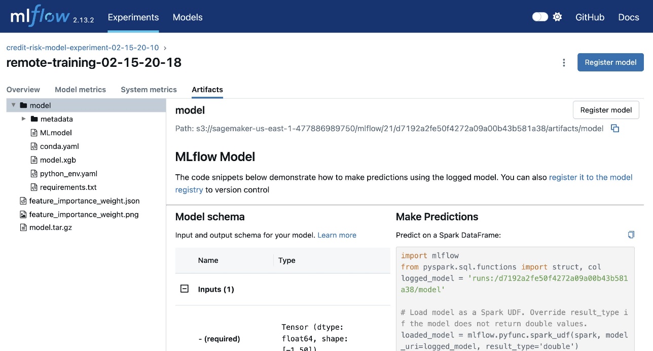Click the theme sun icon
Screen dimensions: 653x351
point(557,17)
